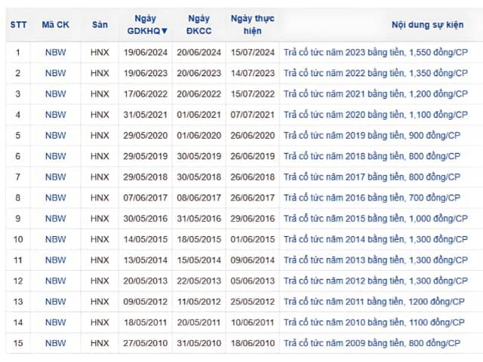Open the 2020 dividend event, 1,100 đồng/CP
The width and height of the screenshot is (483, 362).
tap(376, 115)
